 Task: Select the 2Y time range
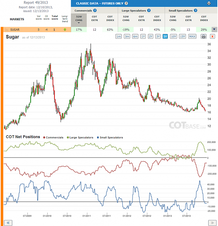(x=151, y=37)
